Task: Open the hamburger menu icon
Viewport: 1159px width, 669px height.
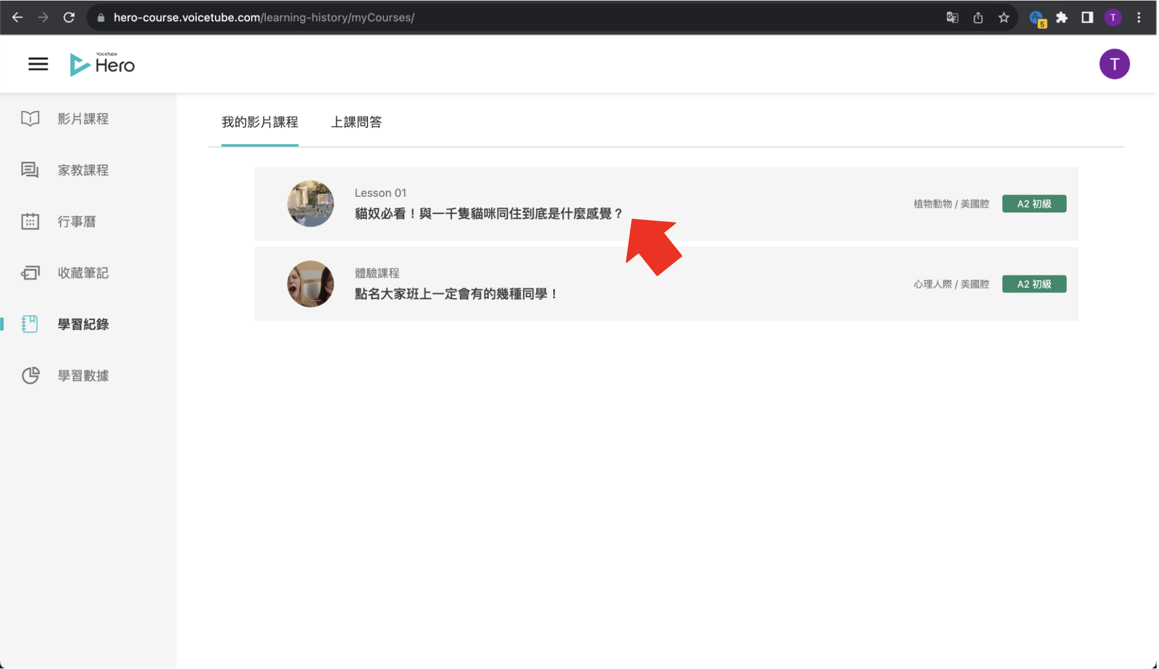Action: click(38, 64)
